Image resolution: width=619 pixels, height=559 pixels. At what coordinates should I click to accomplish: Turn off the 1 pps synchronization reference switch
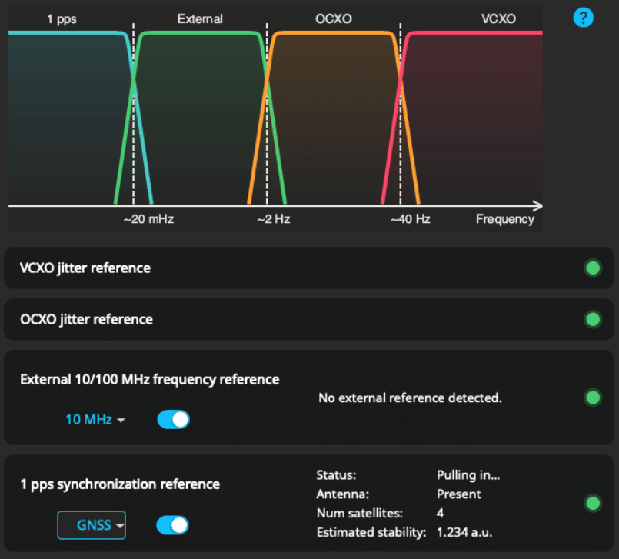172,525
